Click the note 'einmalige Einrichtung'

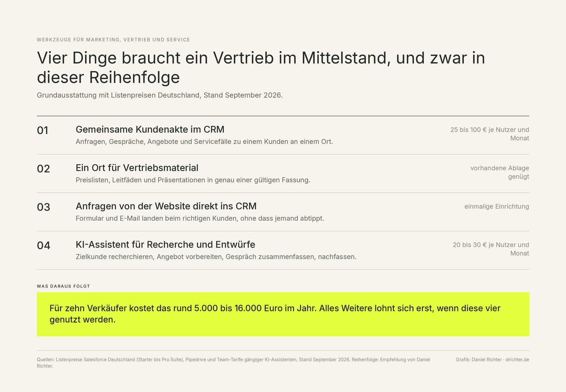click(x=497, y=207)
